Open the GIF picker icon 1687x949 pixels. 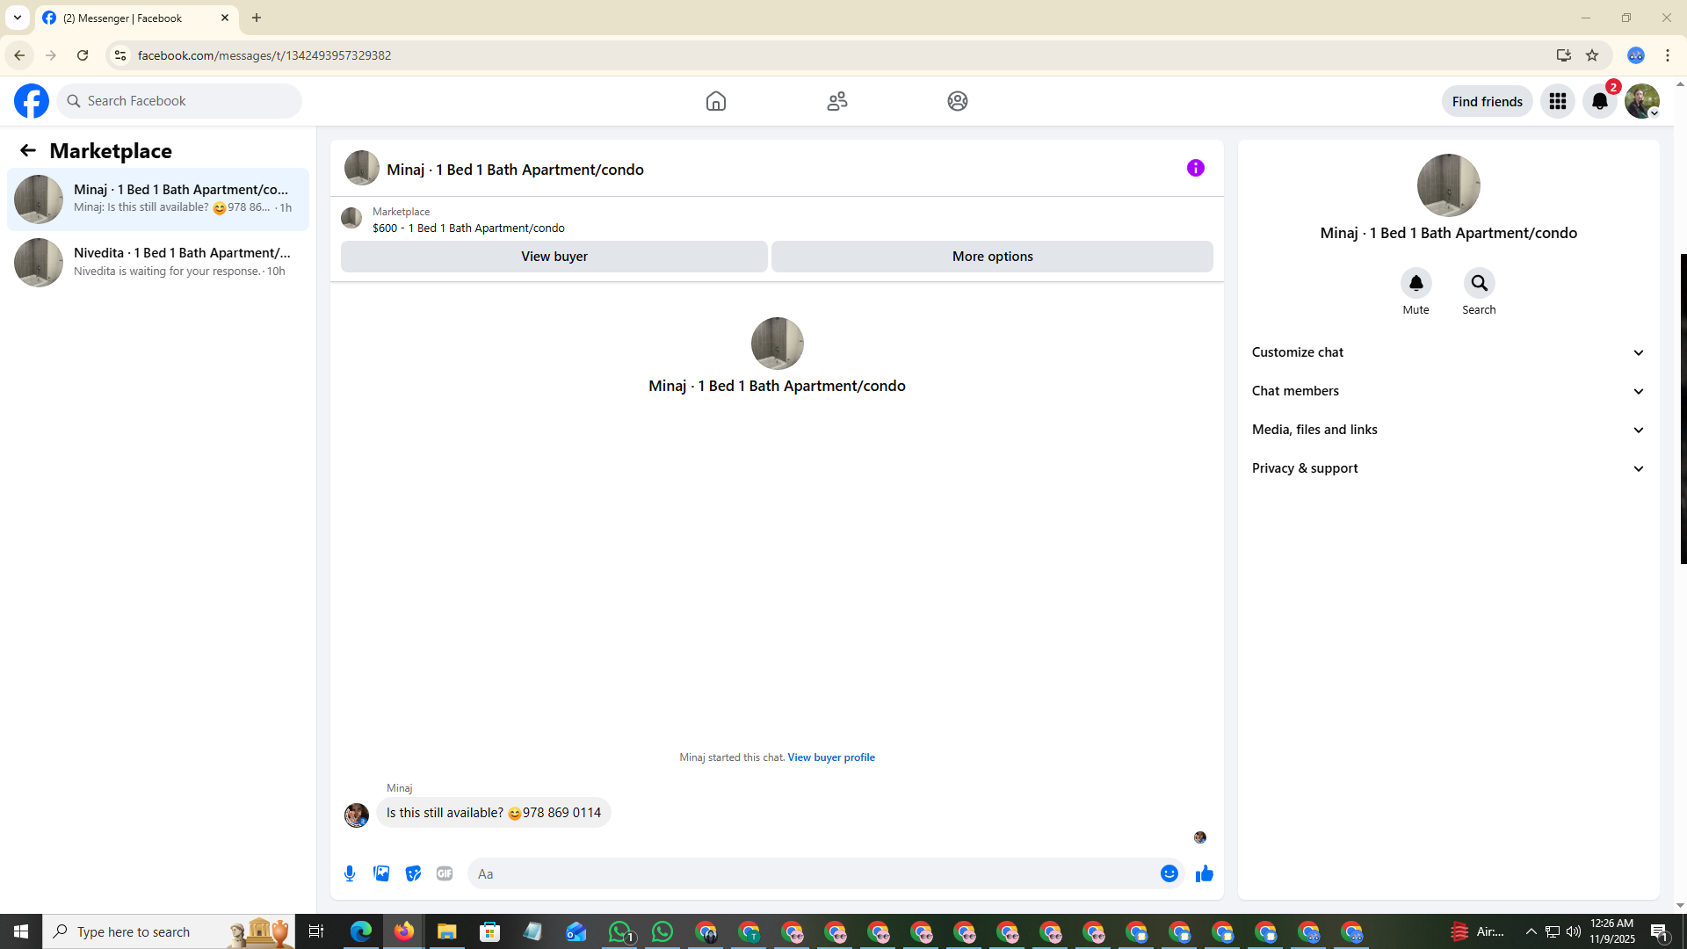pos(445,873)
